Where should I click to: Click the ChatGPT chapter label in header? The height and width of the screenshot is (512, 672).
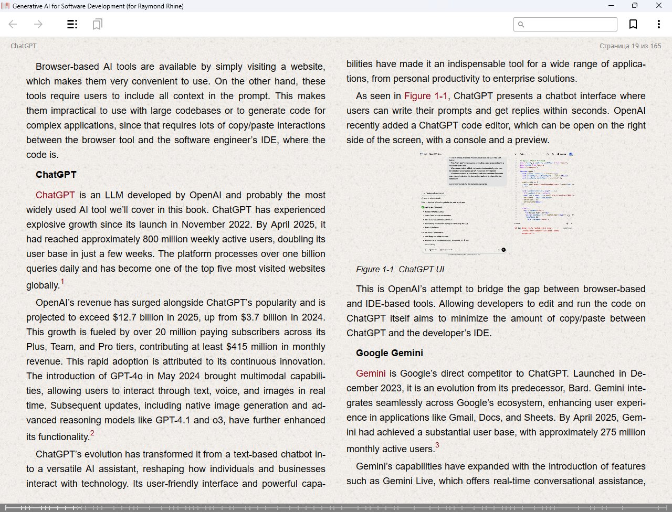pyautogui.click(x=24, y=46)
